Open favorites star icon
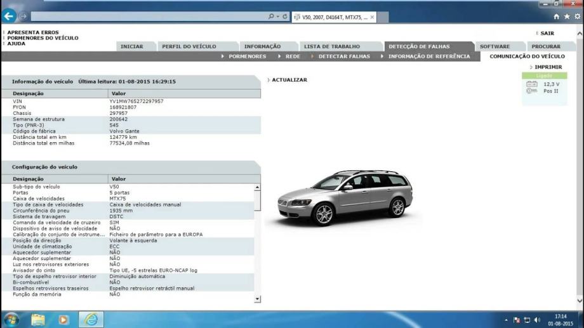 point(567,16)
